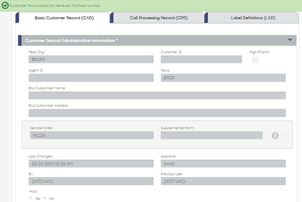Image resolution: width=302 pixels, height=202 pixels.
Task: Click the Previous User field
Action: pyautogui.click(x=223, y=181)
